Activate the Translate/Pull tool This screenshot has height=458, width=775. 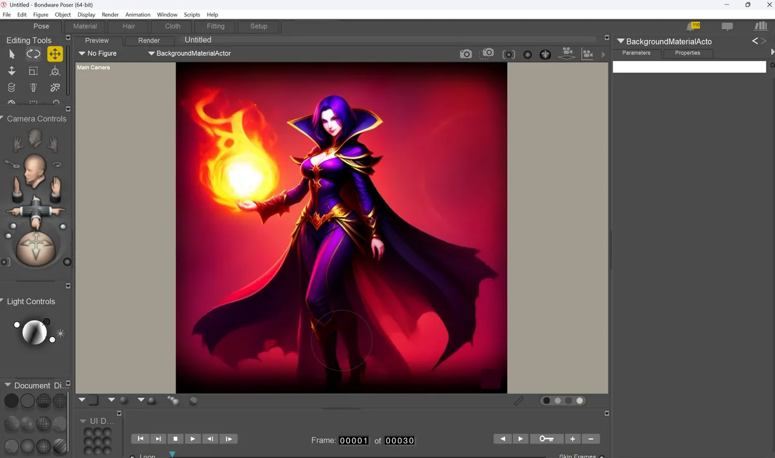55,54
